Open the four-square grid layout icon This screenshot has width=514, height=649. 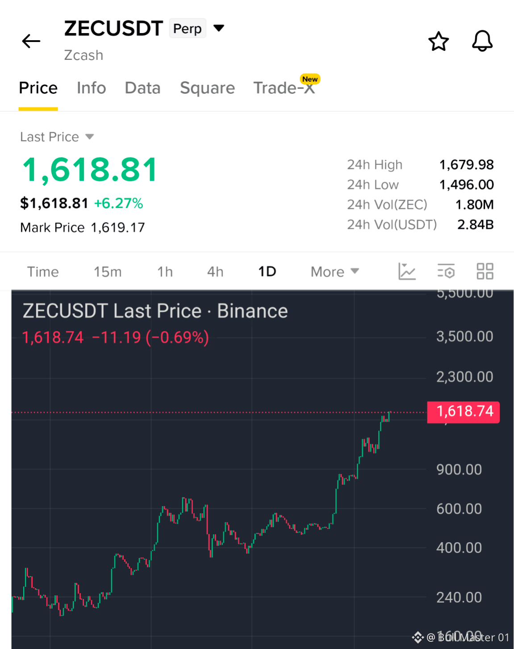tap(485, 271)
